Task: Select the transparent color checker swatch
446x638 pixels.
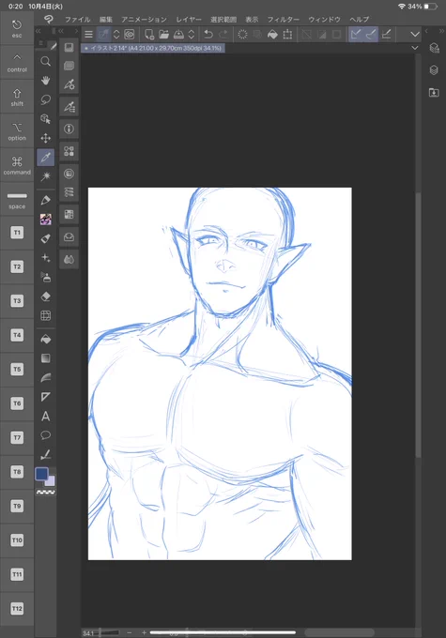Action: tap(46, 492)
